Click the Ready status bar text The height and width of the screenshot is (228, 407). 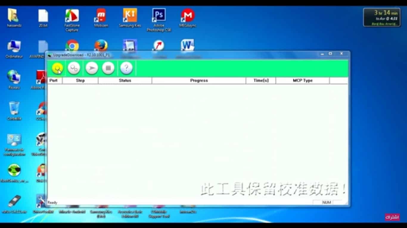tap(52, 202)
